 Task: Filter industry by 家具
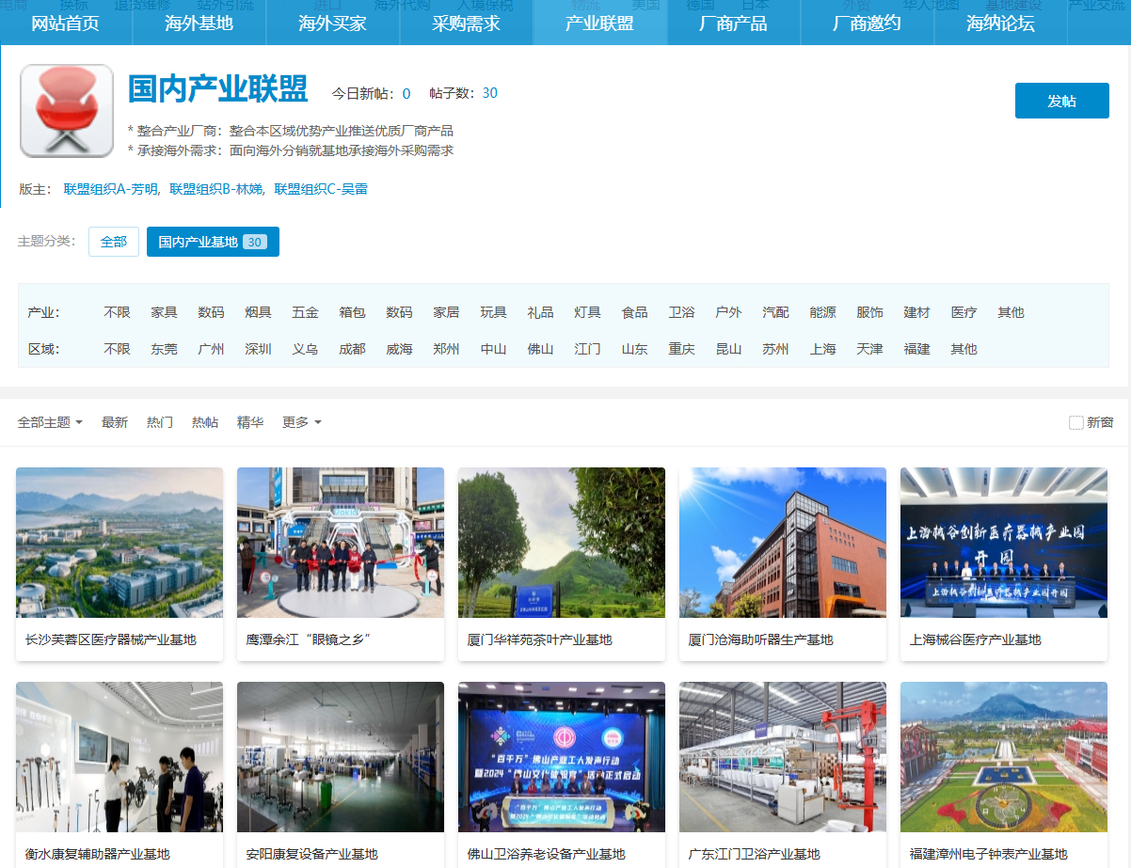pos(164,312)
